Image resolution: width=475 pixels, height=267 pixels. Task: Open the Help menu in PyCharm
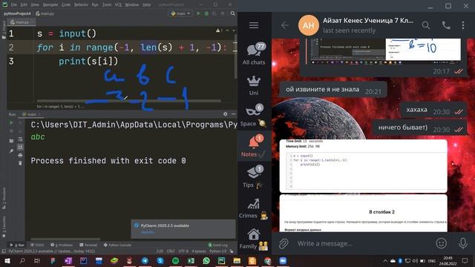click(147, 4)
